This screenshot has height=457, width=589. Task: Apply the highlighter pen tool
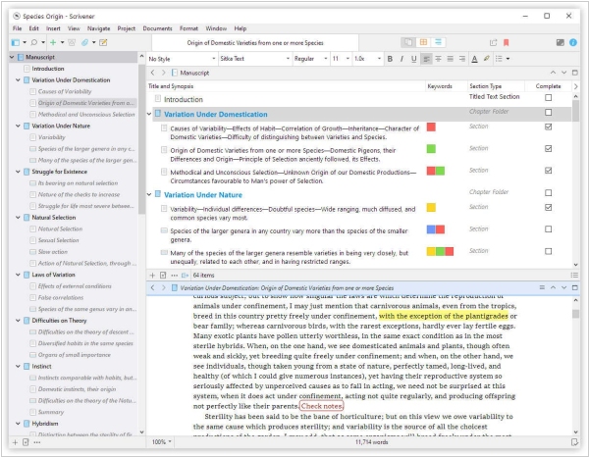[487, 59]
